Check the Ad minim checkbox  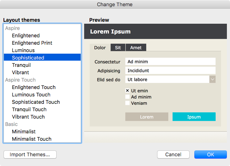(x=128, y=97)
